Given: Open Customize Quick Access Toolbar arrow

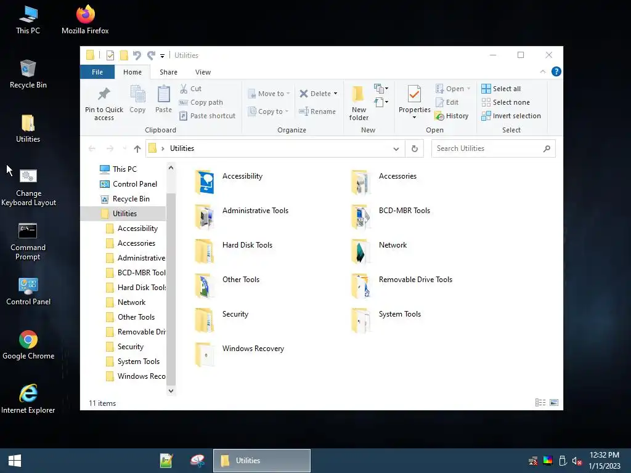Looking at the screenshot, I should click(x=162, y=55).
